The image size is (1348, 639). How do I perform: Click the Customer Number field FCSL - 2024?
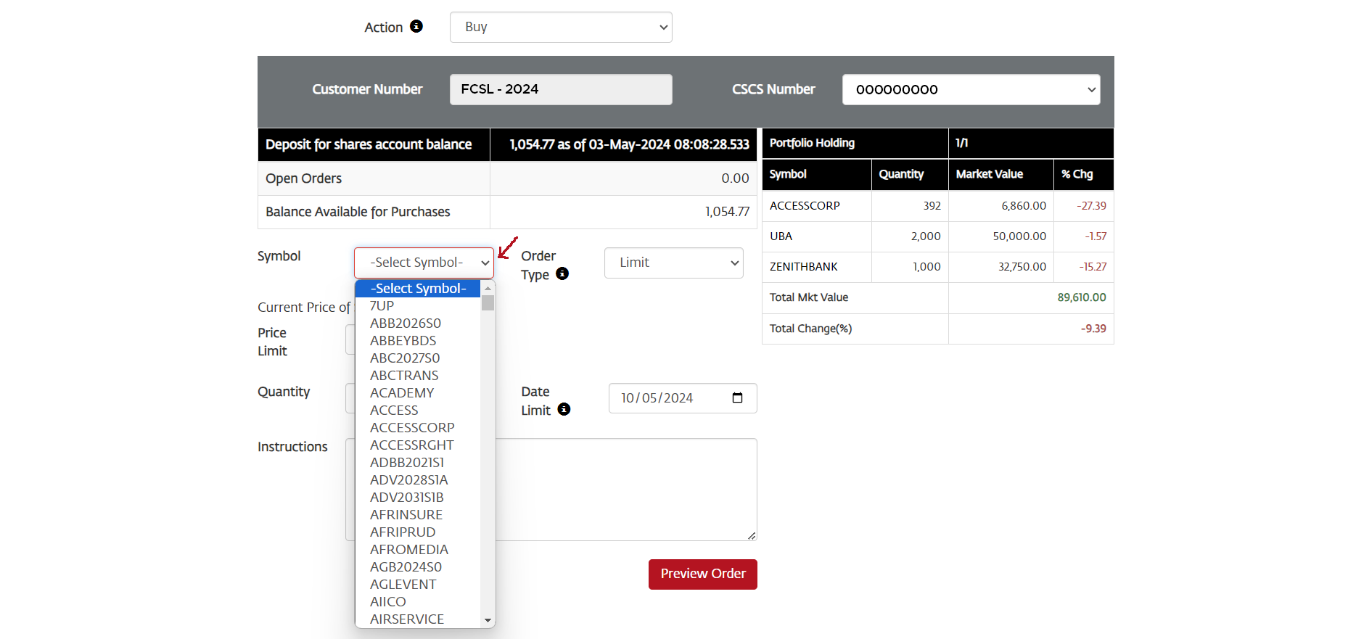[x=560, y=89]
